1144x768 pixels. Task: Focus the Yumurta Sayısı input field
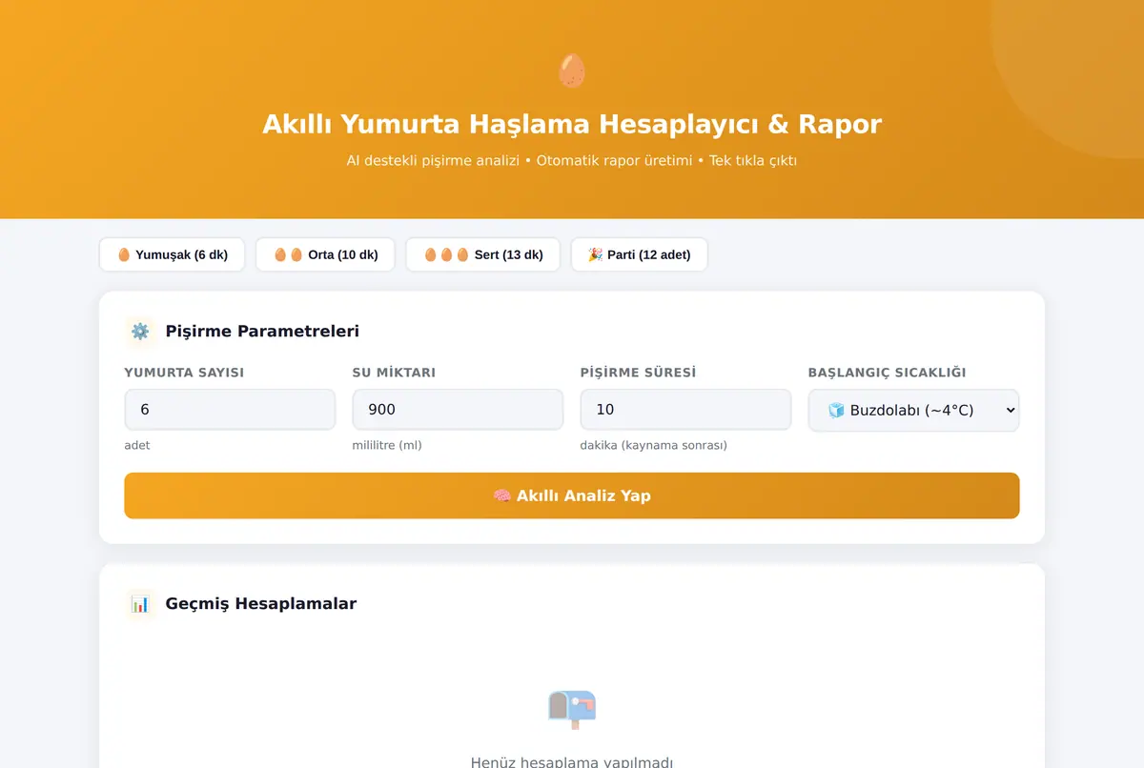(230, 410)
